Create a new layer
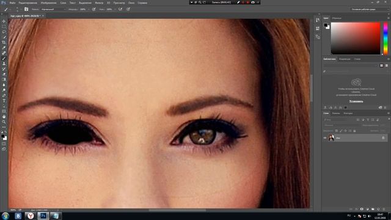Image resolution: width=391 pixels, height=220 pixels. click(x=378, y=209)
